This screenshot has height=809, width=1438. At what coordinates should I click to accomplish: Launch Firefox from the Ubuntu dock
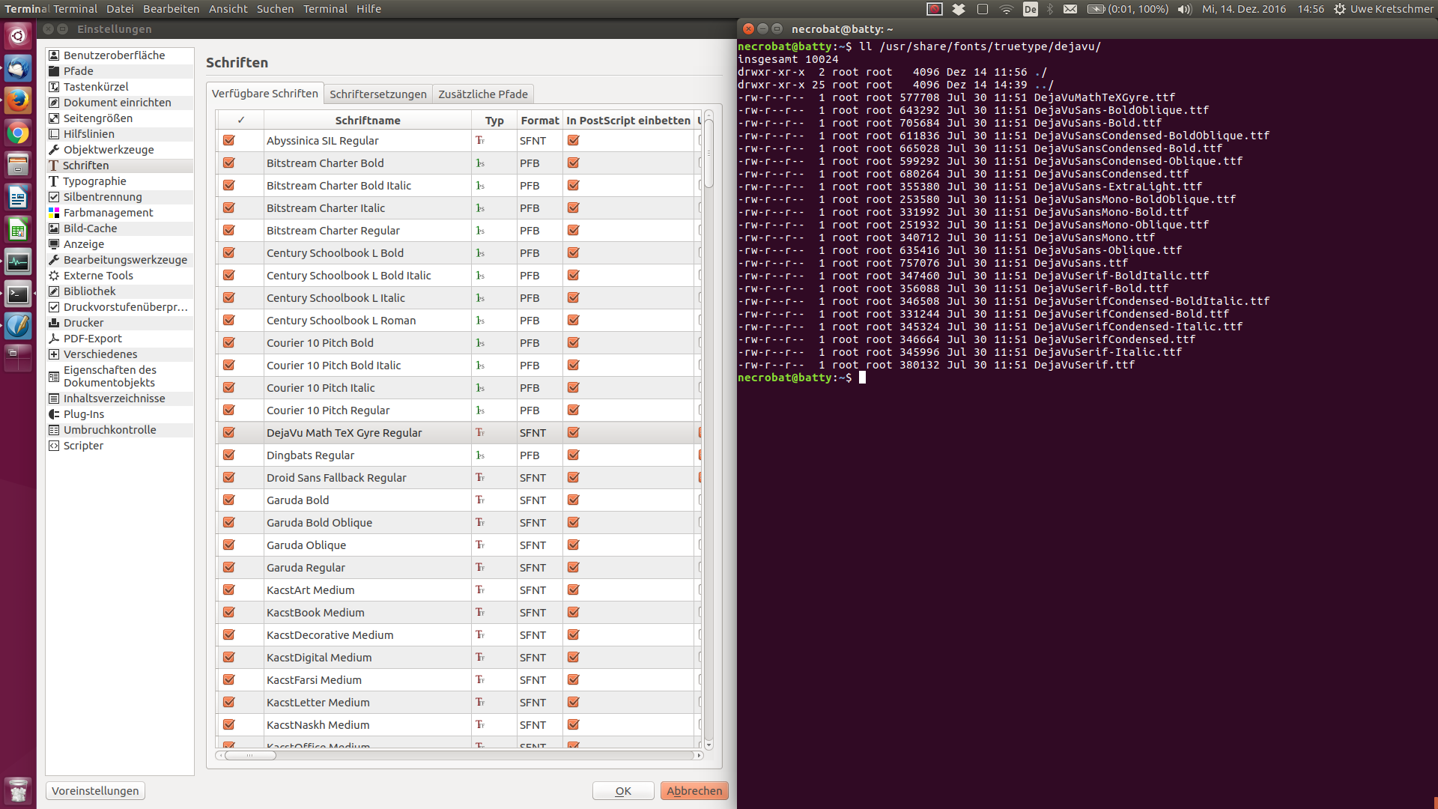(x=18, y=100)
